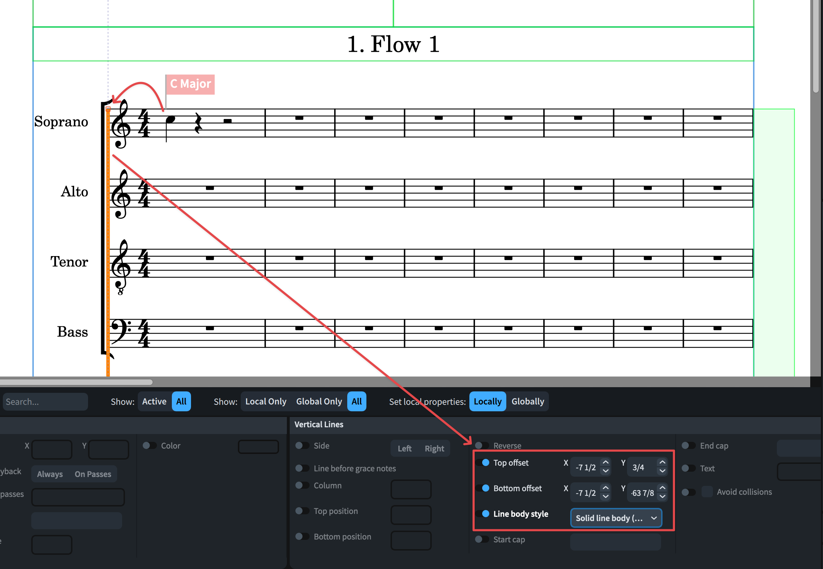Enable the Reverse toggle
This screenshot has height=569, width=823.
click(x=482, y=446)
